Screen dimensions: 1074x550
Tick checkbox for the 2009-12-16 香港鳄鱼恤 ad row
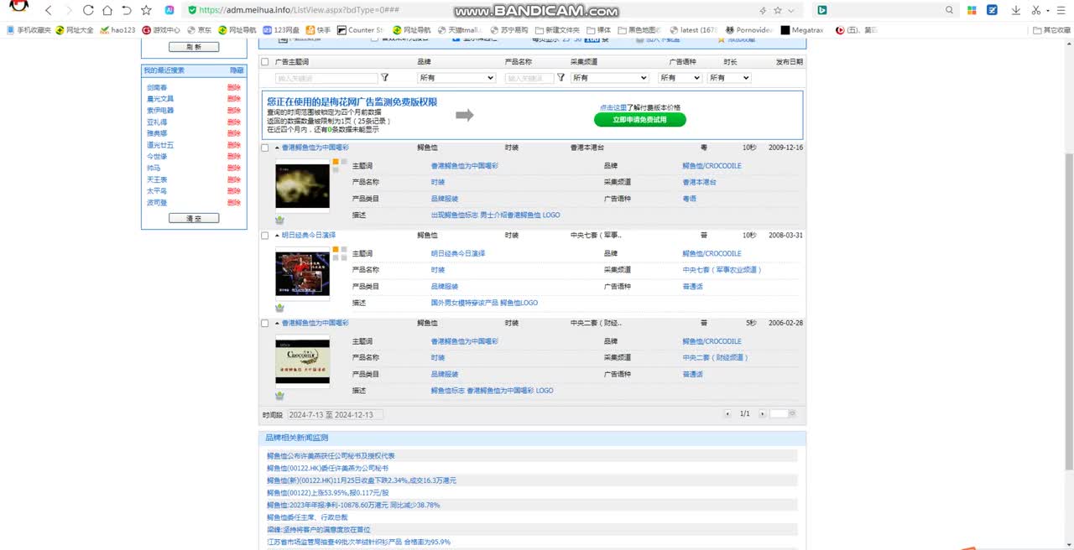(265, 148)
